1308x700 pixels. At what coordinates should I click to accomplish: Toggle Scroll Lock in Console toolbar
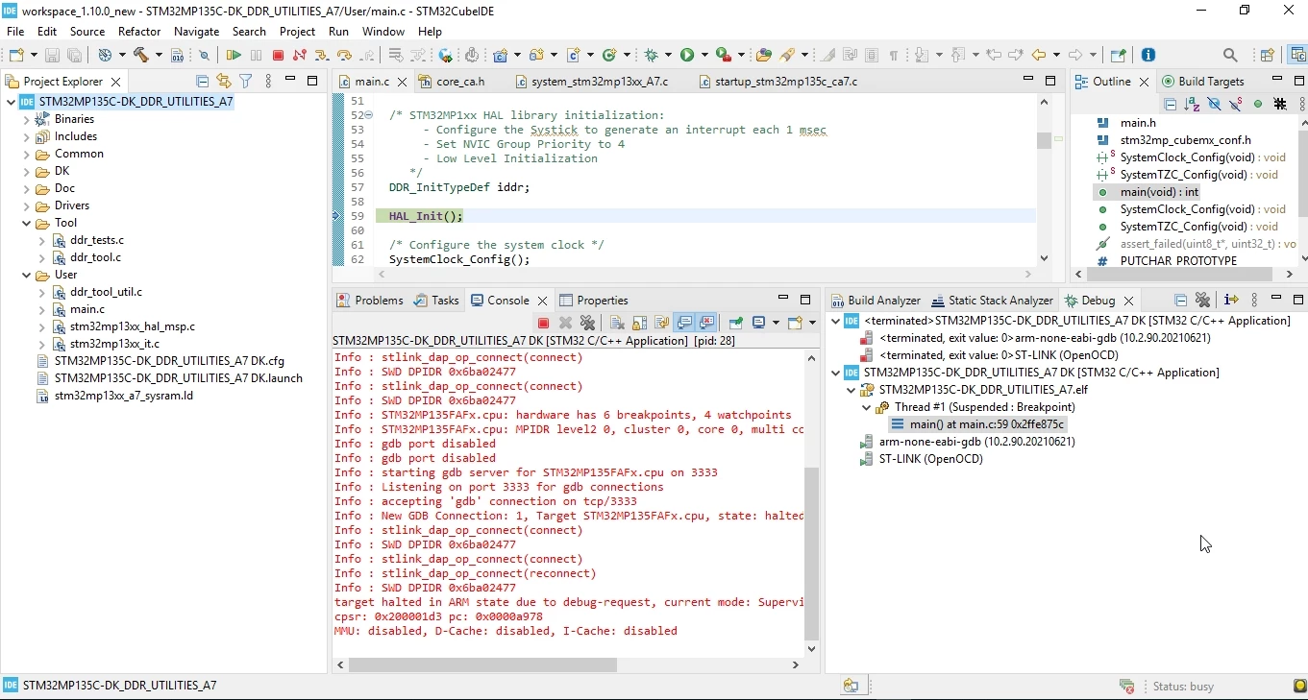[x=639, y=323]
